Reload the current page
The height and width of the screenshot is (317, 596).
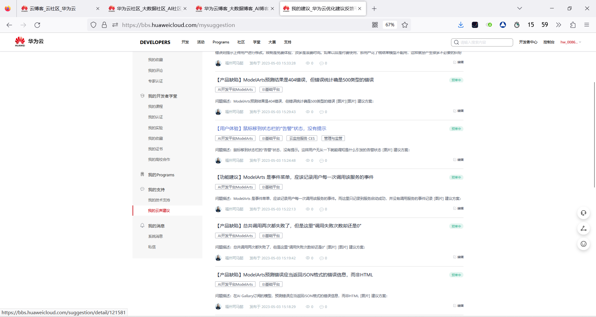37,25
